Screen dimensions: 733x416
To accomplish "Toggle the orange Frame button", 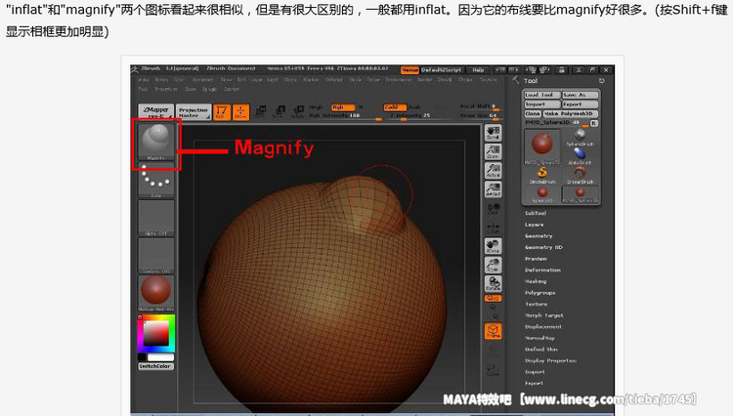I will 494,331.
